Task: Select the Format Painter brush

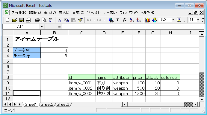Action: click(80, 20)
